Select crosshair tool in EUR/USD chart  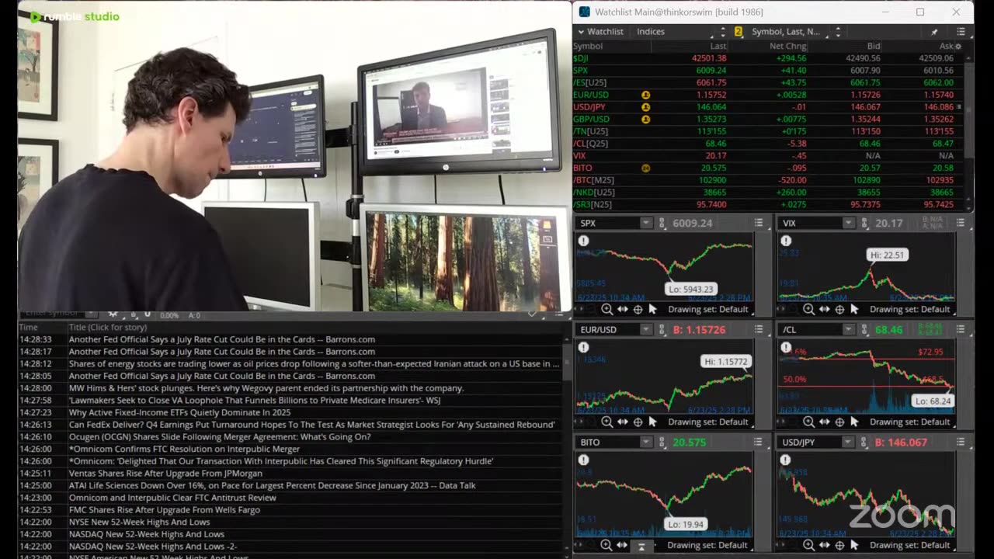point(638,422)
